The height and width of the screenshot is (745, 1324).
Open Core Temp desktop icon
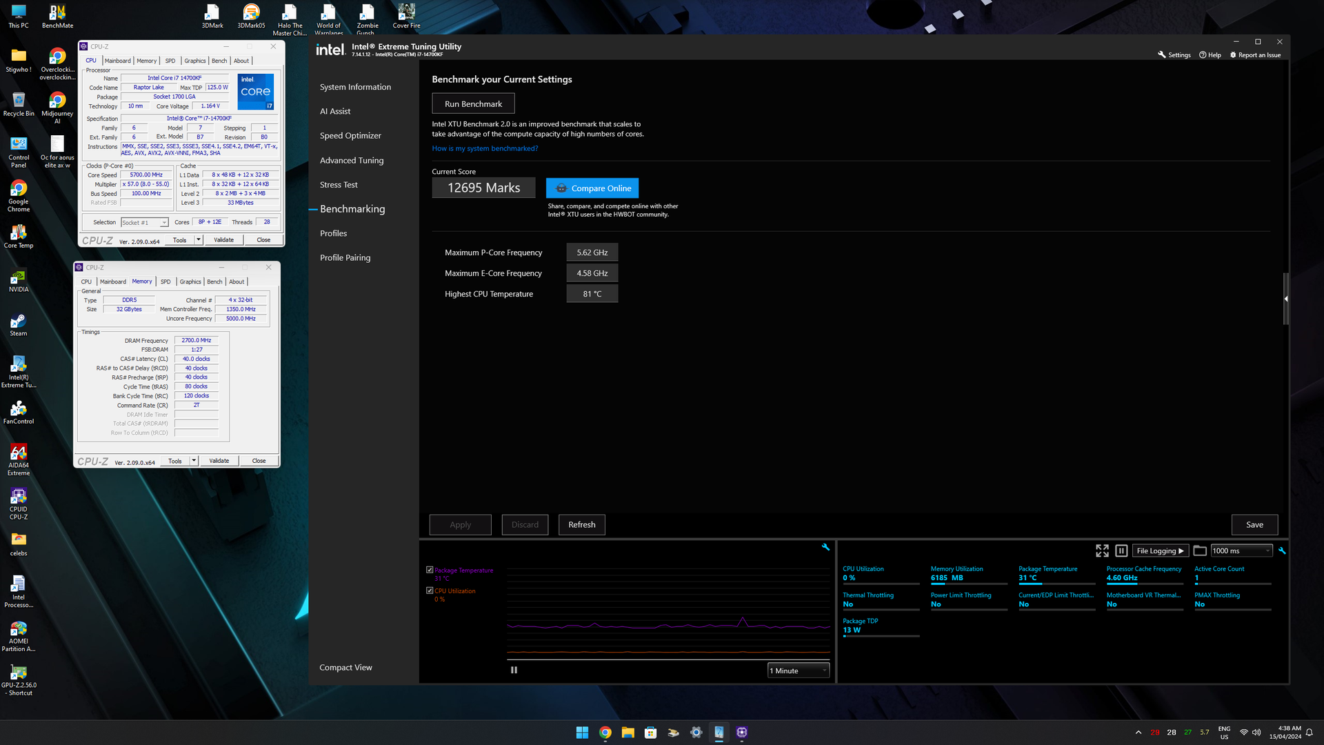point(19,237)
